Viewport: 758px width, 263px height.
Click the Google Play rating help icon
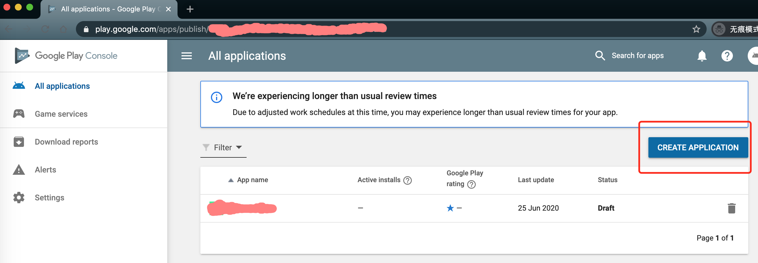click(x=471, y=184)
